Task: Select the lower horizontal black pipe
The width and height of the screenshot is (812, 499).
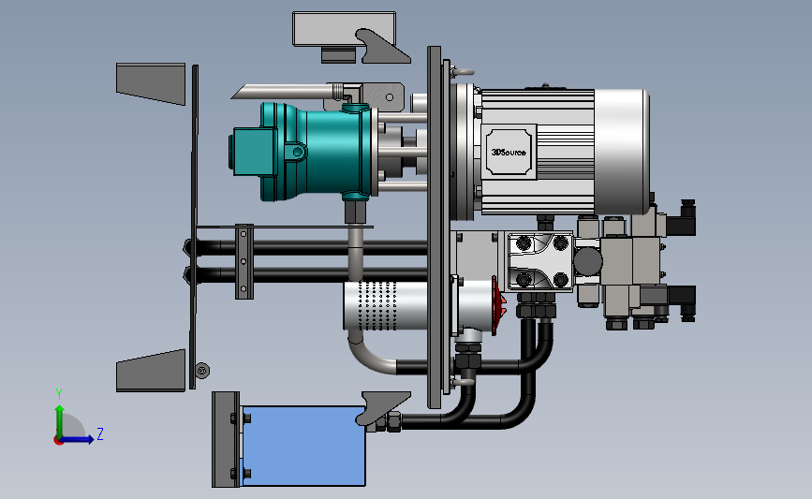Action: coord(311,274)
